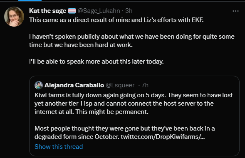Viewport: 245px width, 158px height.
Task: Visit the @Esqueer_ handle in the quoted tweet
Action: pos(121,85)
